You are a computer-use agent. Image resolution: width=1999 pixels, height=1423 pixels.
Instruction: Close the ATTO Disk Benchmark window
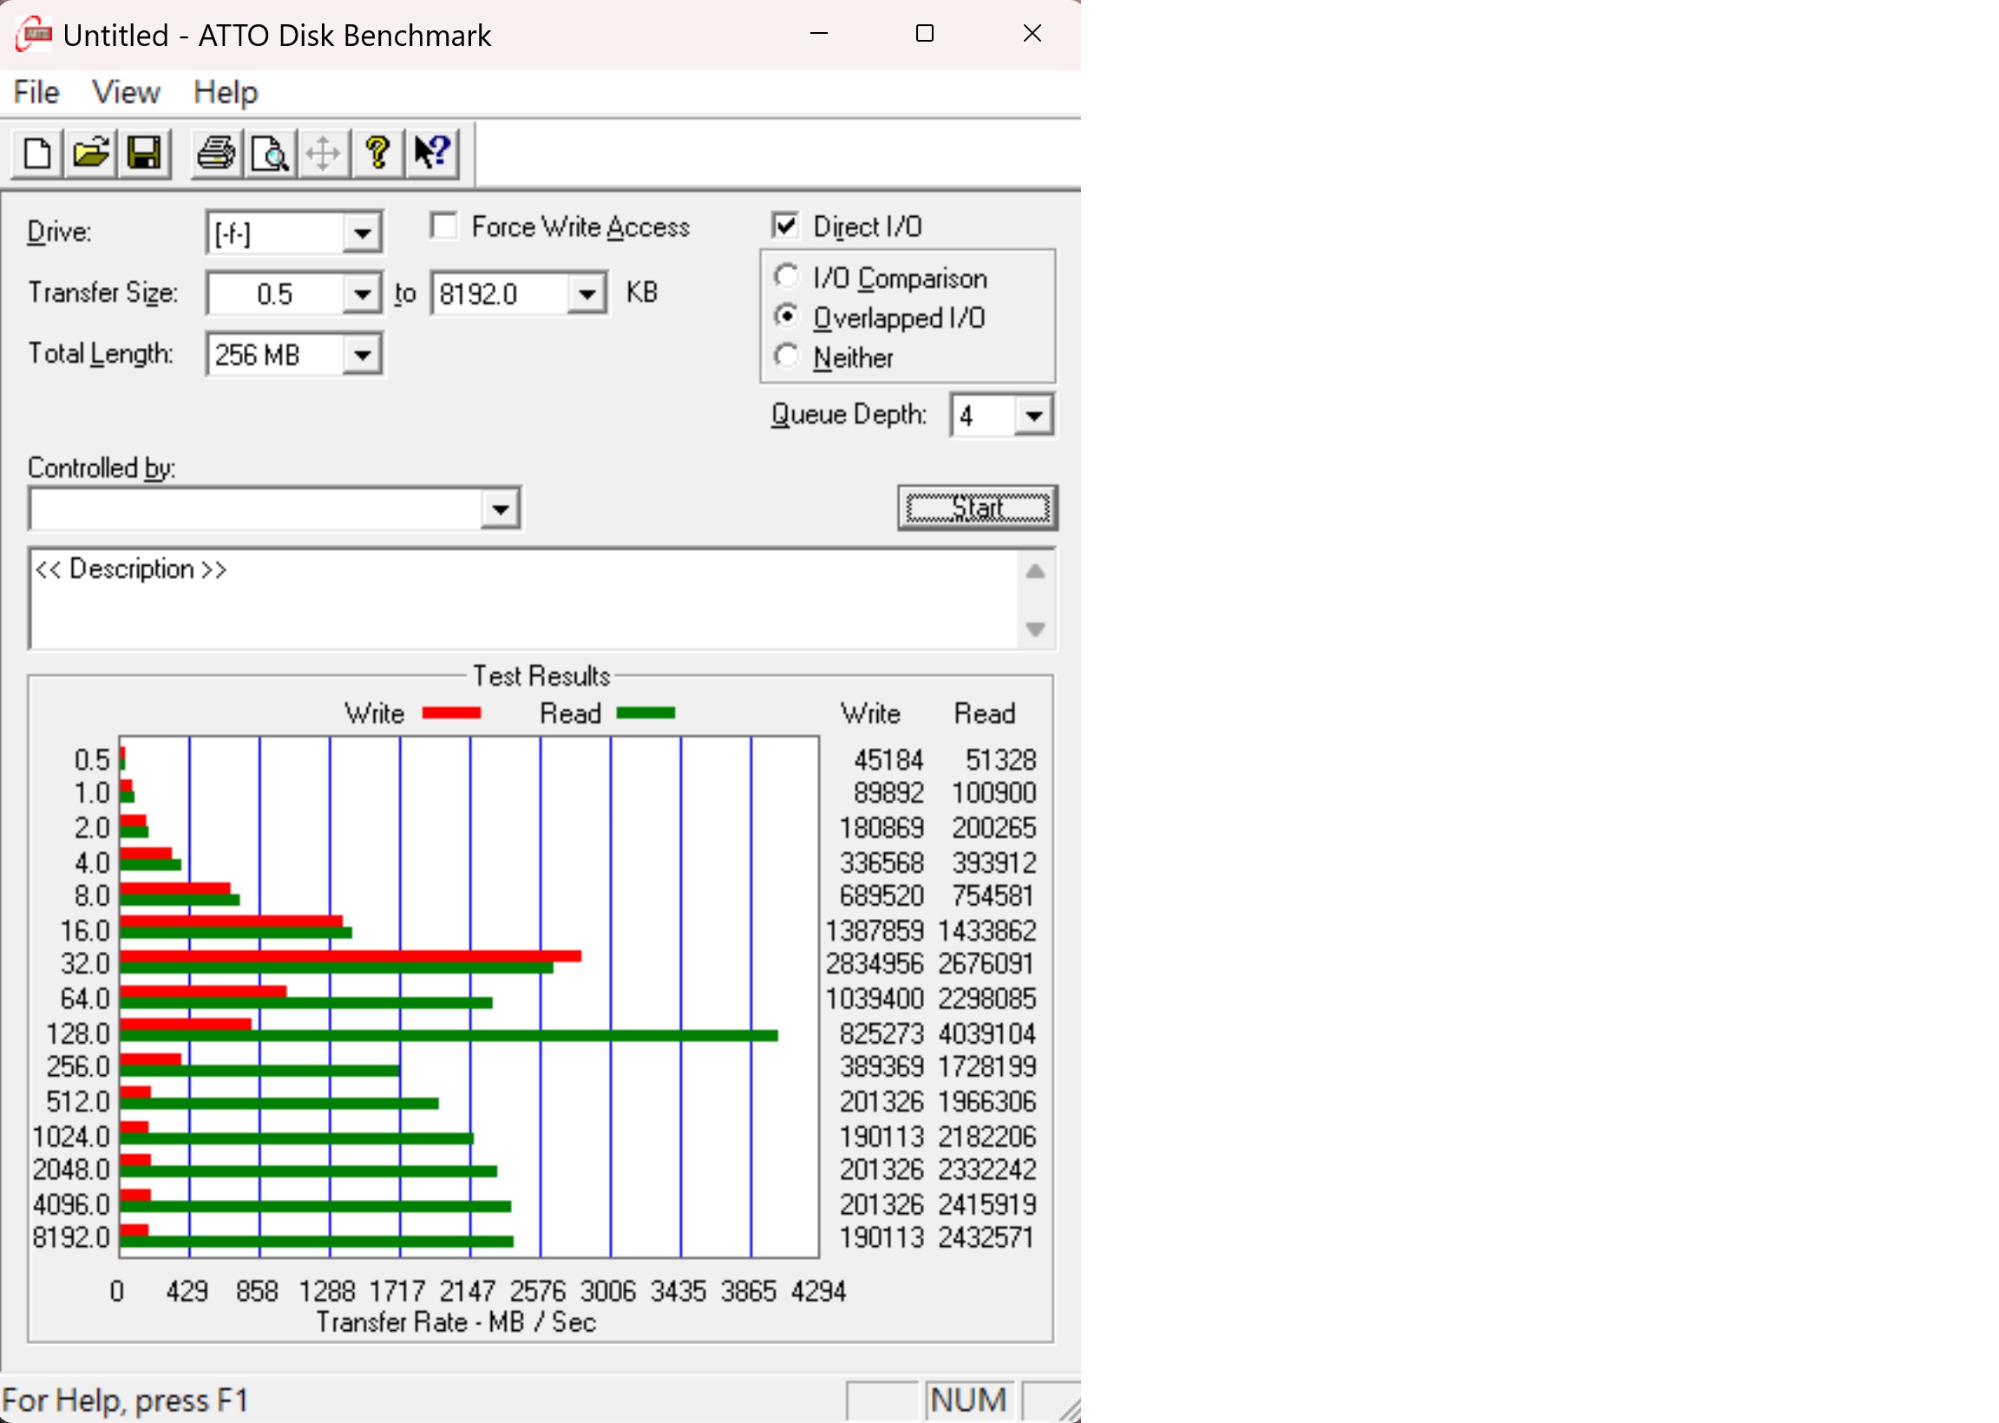click(1032, 33)
